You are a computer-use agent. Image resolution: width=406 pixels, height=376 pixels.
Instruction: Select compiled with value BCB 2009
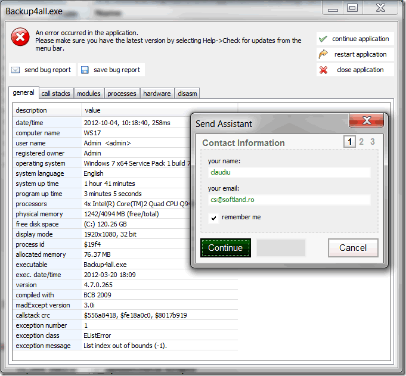tap(97, 295)
